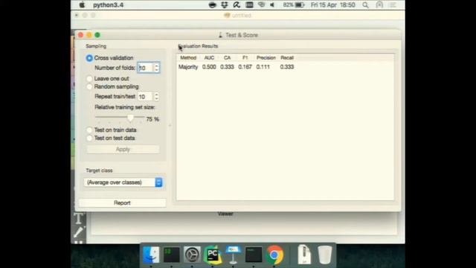
Task: Select Test on test data
Action: [89, 138]
